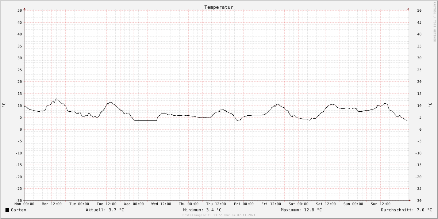Click the 'Sun 12:00' x-axis label
Screen dimensions: 438x219
tap(381, 204)
